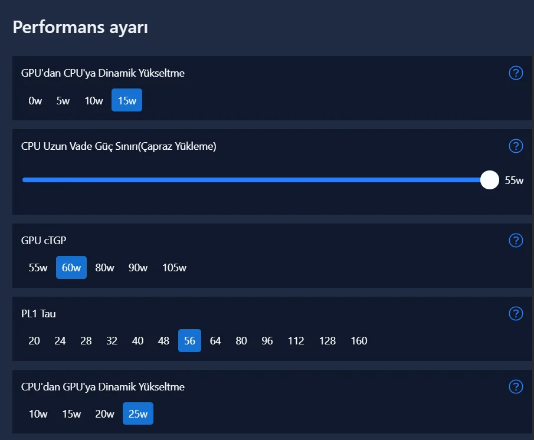Image resolution: width=534 pixels, height=440 pixels.
Task: Click help icon for CPU Uzun Vade Güç Sınırı
Action: pos(516,146)
